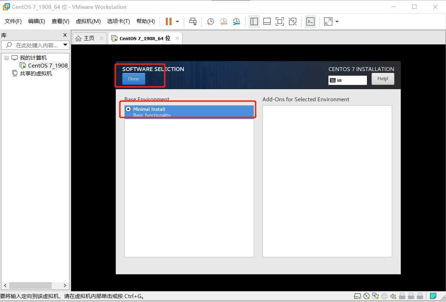
Task: Collapse the 我的计算机 tree node
Action: (x=6, y=58)
